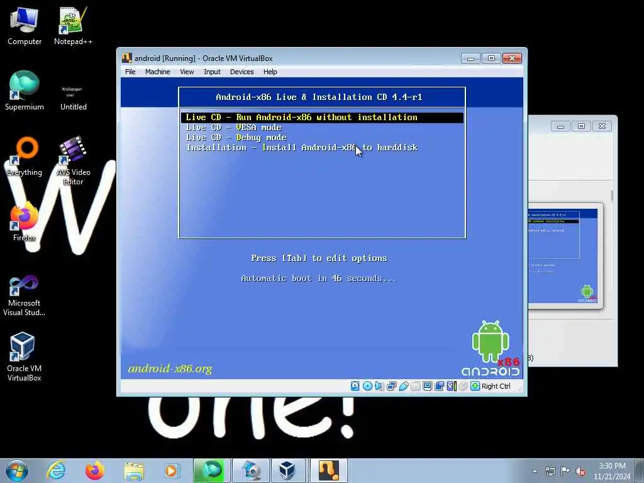Image resolution: width=644 pixels, height=483 pixels.
Task: Click the greyed mouse integration indicator
Action: point(464,386)
